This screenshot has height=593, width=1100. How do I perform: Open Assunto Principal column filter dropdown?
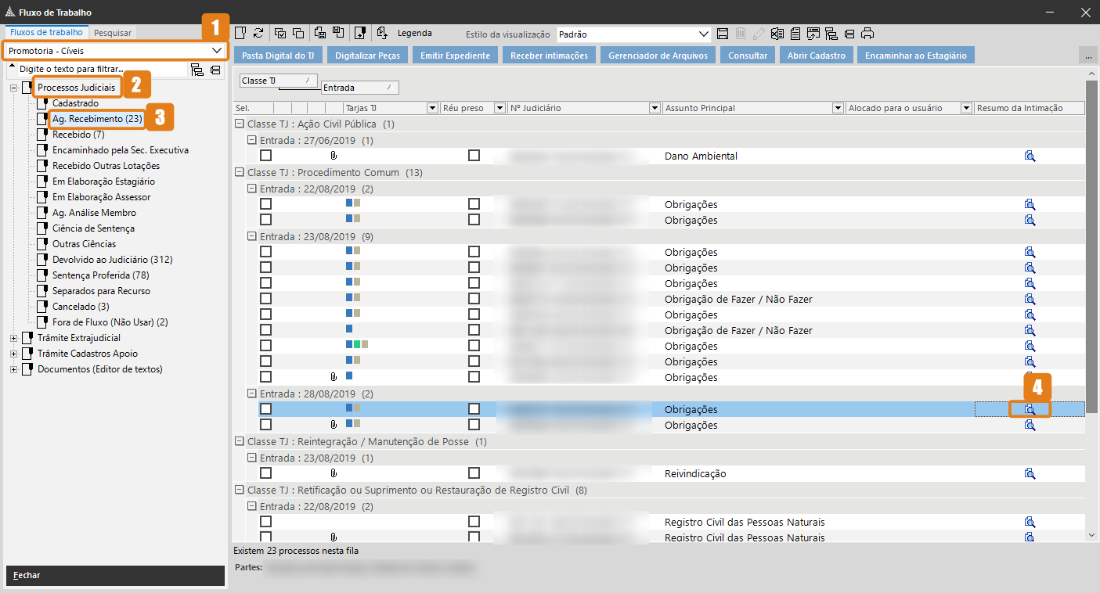(x=839, y=108)
